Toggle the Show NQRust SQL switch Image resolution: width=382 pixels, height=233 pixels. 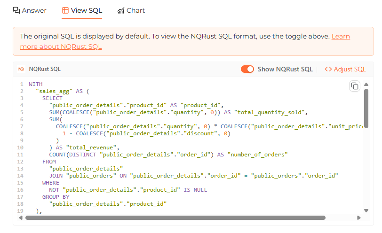[247, 69]
